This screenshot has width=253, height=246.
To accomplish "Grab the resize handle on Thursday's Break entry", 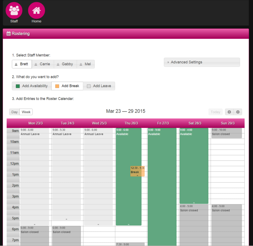I will [137, 175].
